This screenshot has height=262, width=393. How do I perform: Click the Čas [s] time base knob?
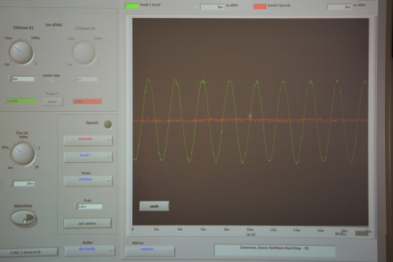[23, 154]
